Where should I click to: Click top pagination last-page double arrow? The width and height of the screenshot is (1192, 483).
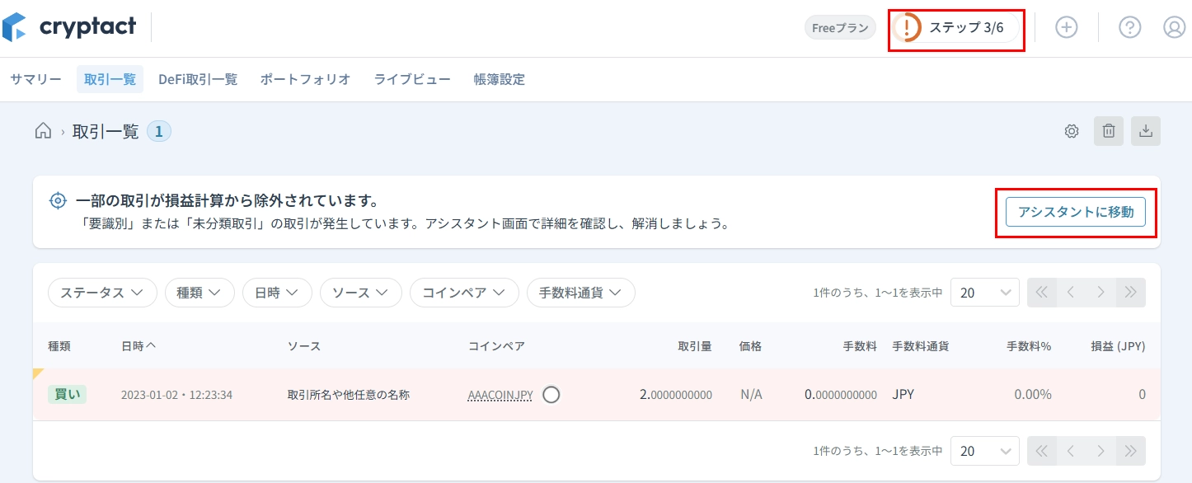pos(1131,293)
